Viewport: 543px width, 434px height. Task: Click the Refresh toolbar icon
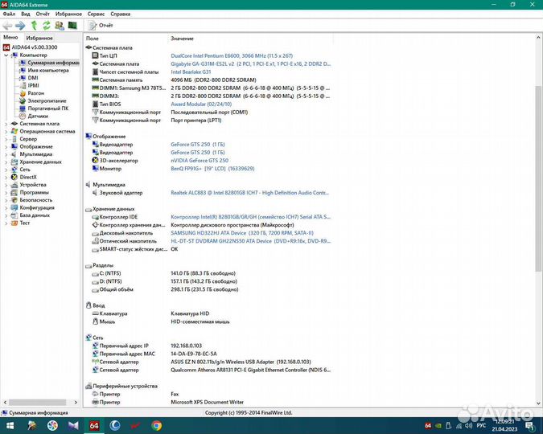[x=47, y=25]
